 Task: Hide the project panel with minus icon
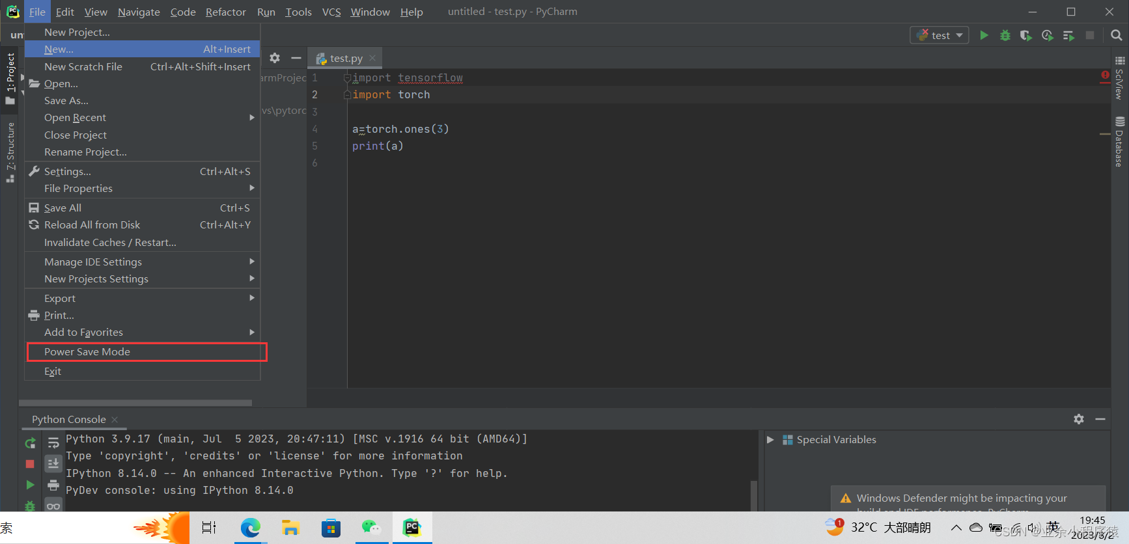pyautogui.click(x=296, y=58)
